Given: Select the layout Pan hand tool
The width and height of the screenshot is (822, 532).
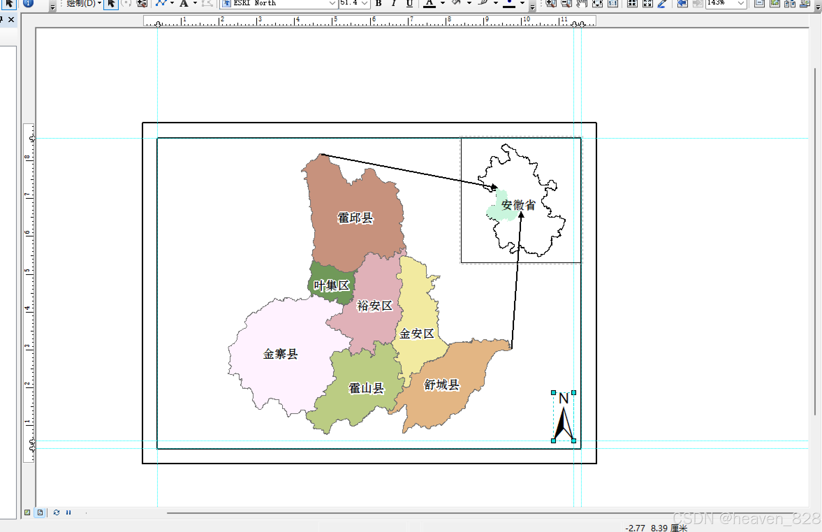Looking at the screenshot, I should 582,3.
